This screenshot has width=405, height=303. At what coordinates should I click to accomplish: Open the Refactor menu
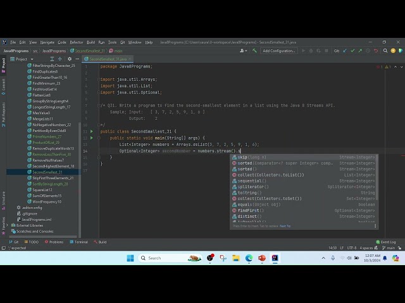[77, 42]
